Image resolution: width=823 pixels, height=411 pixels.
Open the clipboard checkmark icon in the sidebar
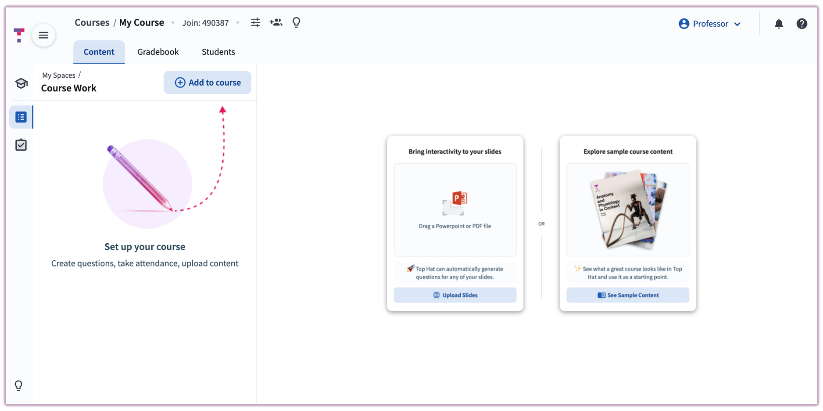pos(21,144)
